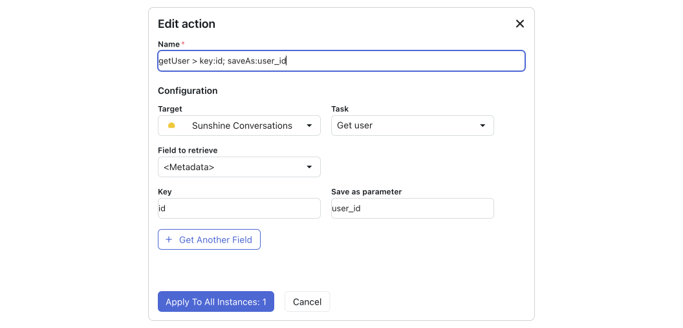This screenshot has width=683, height=328.
Task: Click into the Name text field
Action: click(x=341, y=61)
